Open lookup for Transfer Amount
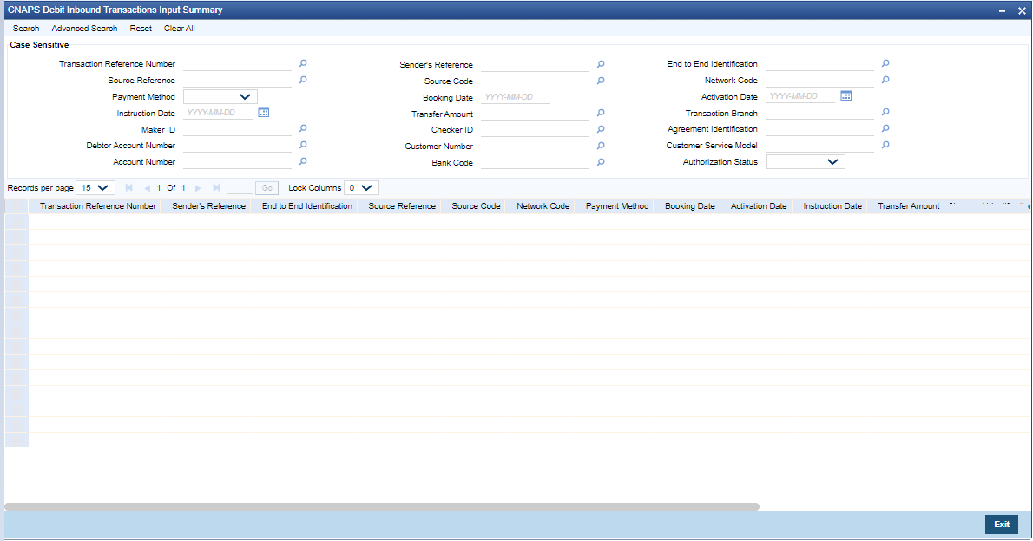 click(x=601, y=114)
